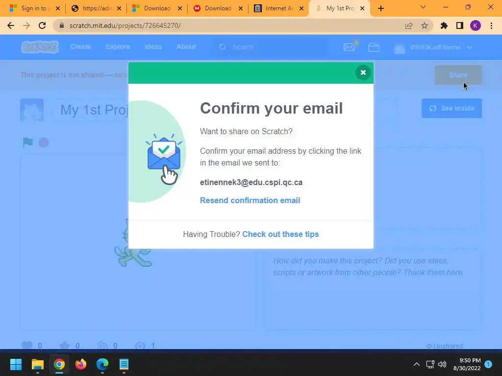Open the Explore menu item

tap(118, 47)
